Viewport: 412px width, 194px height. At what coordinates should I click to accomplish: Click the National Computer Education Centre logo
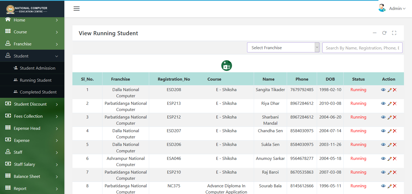tap(27, 9)
